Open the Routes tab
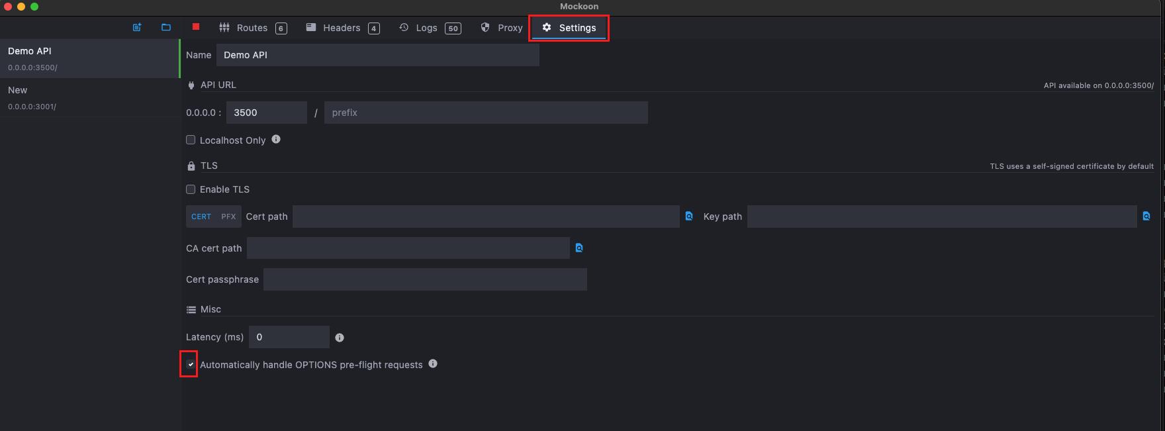Viewport: 1165px width, 431px height. 252,28
